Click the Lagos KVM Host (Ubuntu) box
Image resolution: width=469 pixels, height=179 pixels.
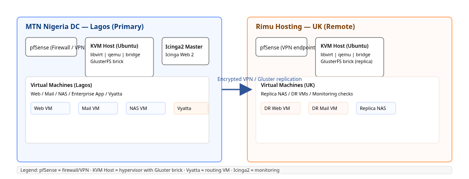click(119, 57)
